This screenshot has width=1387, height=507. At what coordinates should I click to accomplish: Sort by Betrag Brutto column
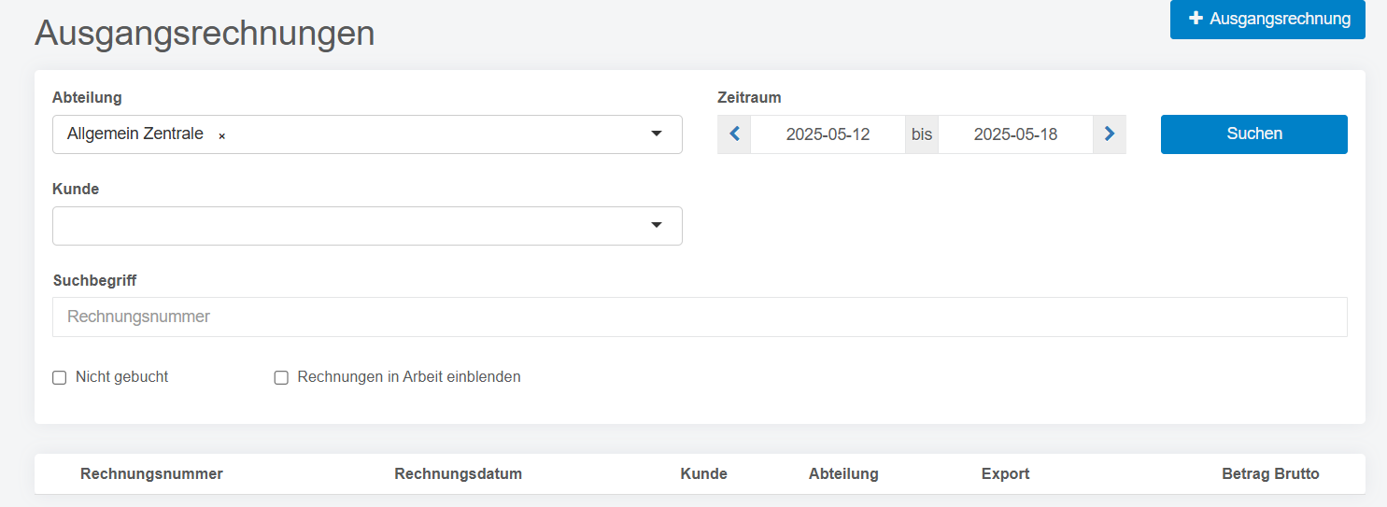1270,473
